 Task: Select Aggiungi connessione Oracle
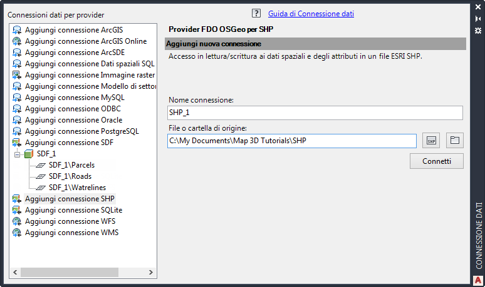click(73, 120)
